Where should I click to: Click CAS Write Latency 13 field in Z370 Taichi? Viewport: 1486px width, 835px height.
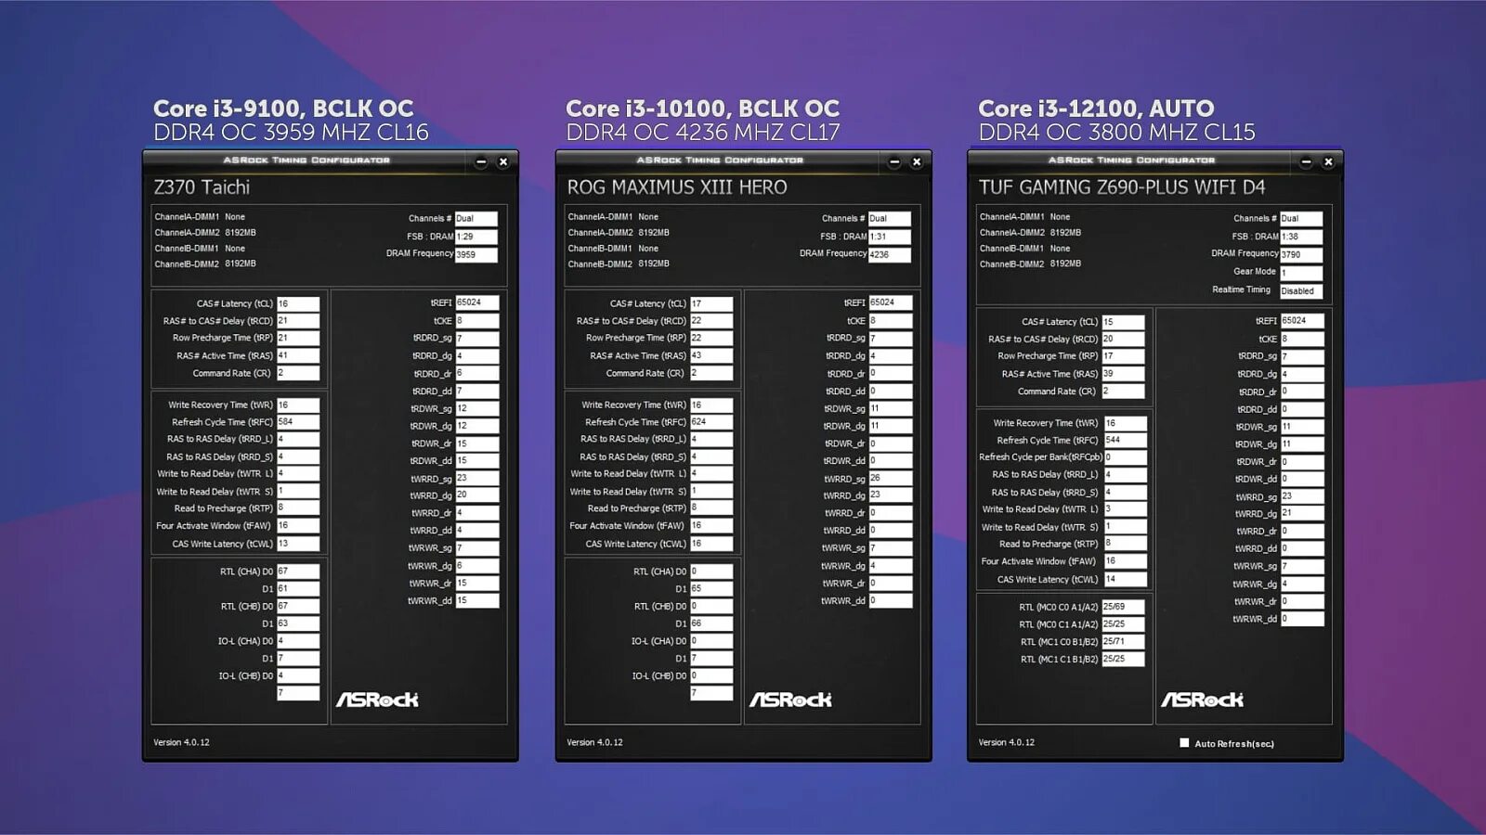pyautogui.click(x=298, y=544)
